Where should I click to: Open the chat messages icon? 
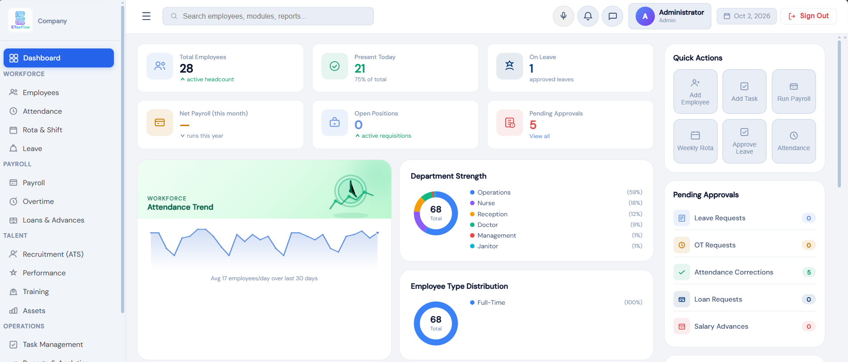click(x=613, y=16)
